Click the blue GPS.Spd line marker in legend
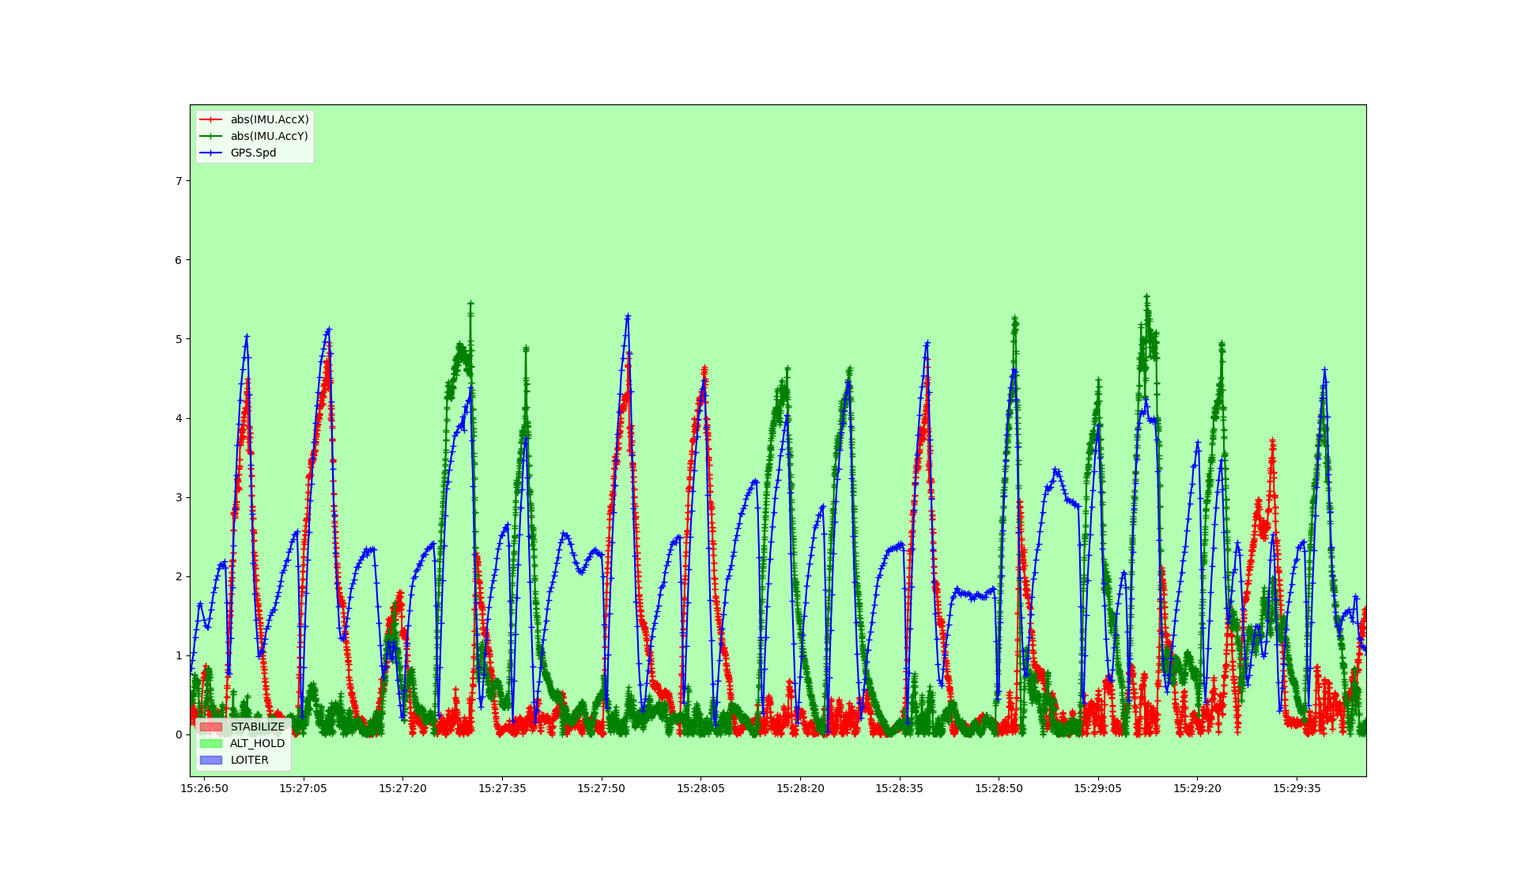This screenshot has height=872, width=1518. point(210,153)
